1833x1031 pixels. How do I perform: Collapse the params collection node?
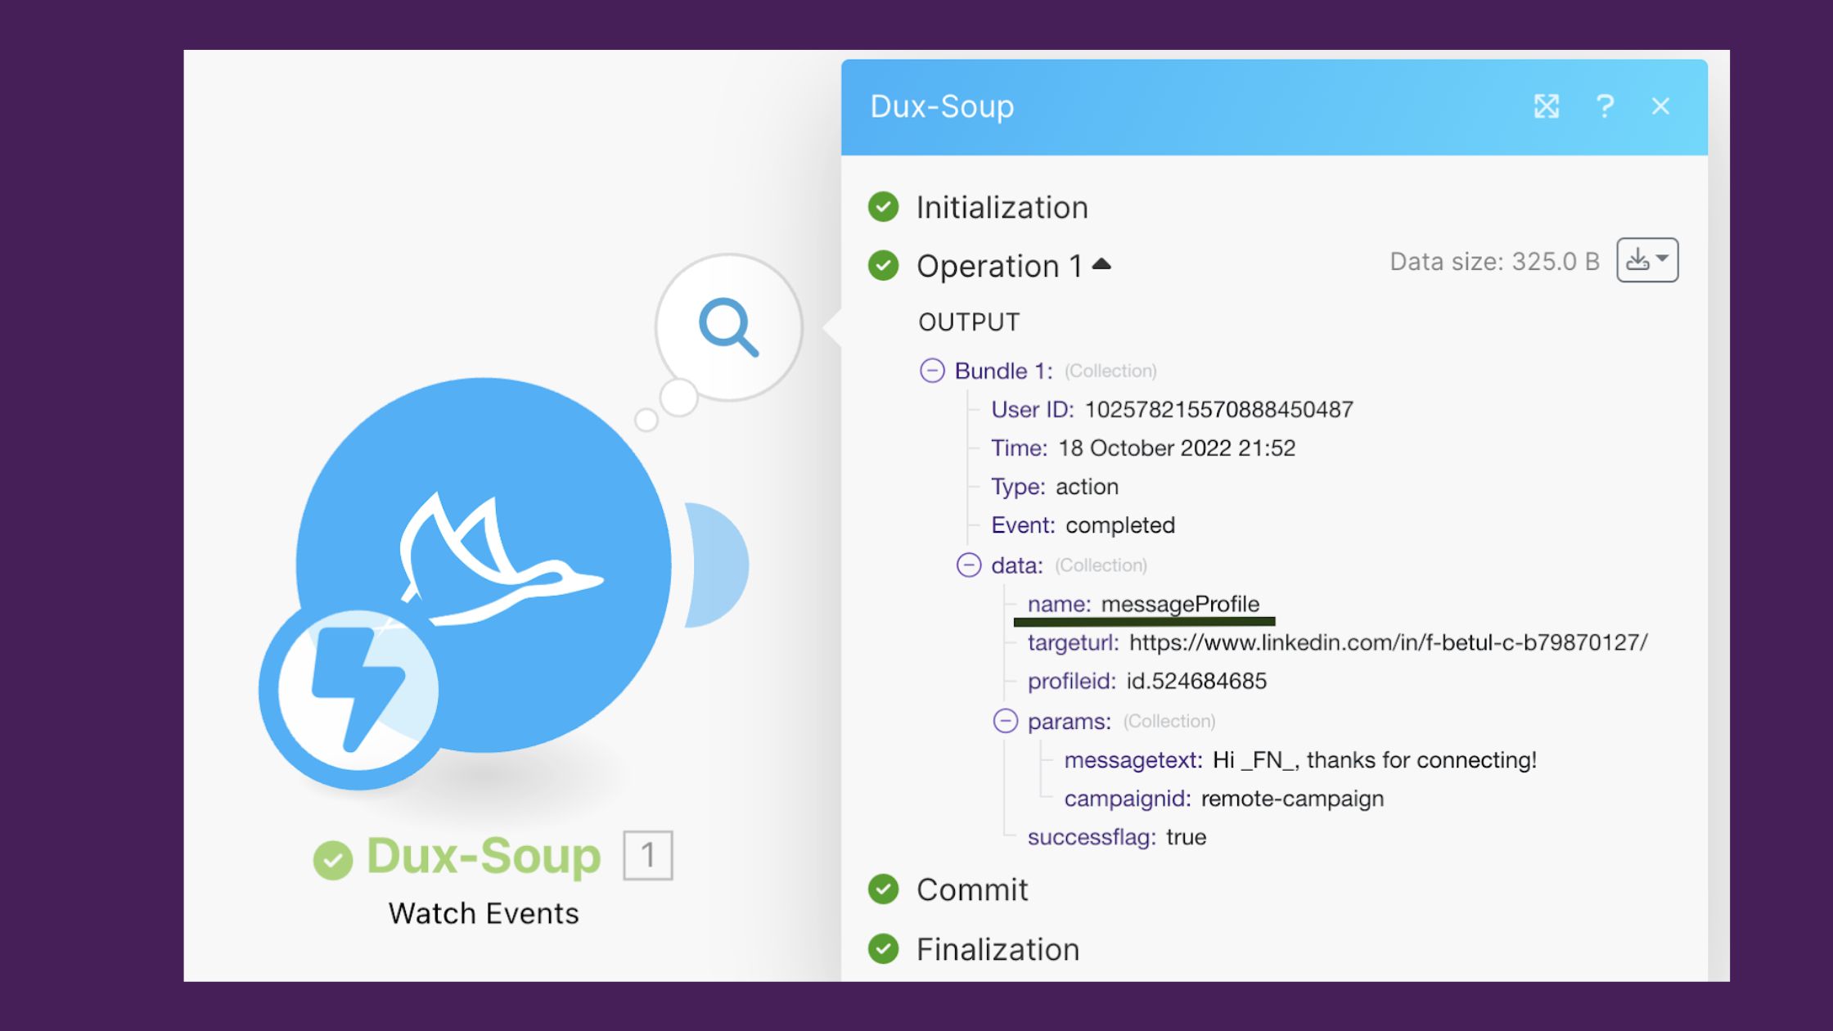(1005, 721)
